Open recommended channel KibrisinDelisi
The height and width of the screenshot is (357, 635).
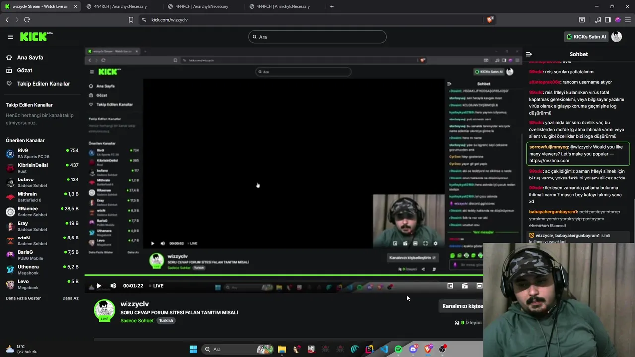tap(42, 168)
